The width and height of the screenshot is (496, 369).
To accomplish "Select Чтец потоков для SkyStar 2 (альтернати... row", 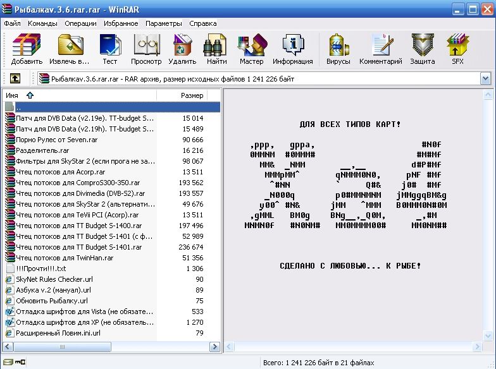I will click(x=85, y=203).
